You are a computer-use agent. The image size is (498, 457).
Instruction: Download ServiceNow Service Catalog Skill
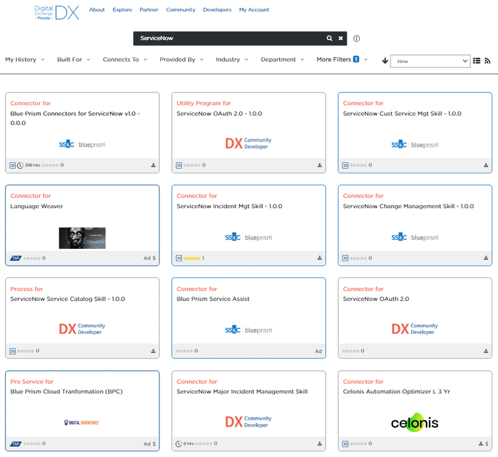(x=153, y=351)
